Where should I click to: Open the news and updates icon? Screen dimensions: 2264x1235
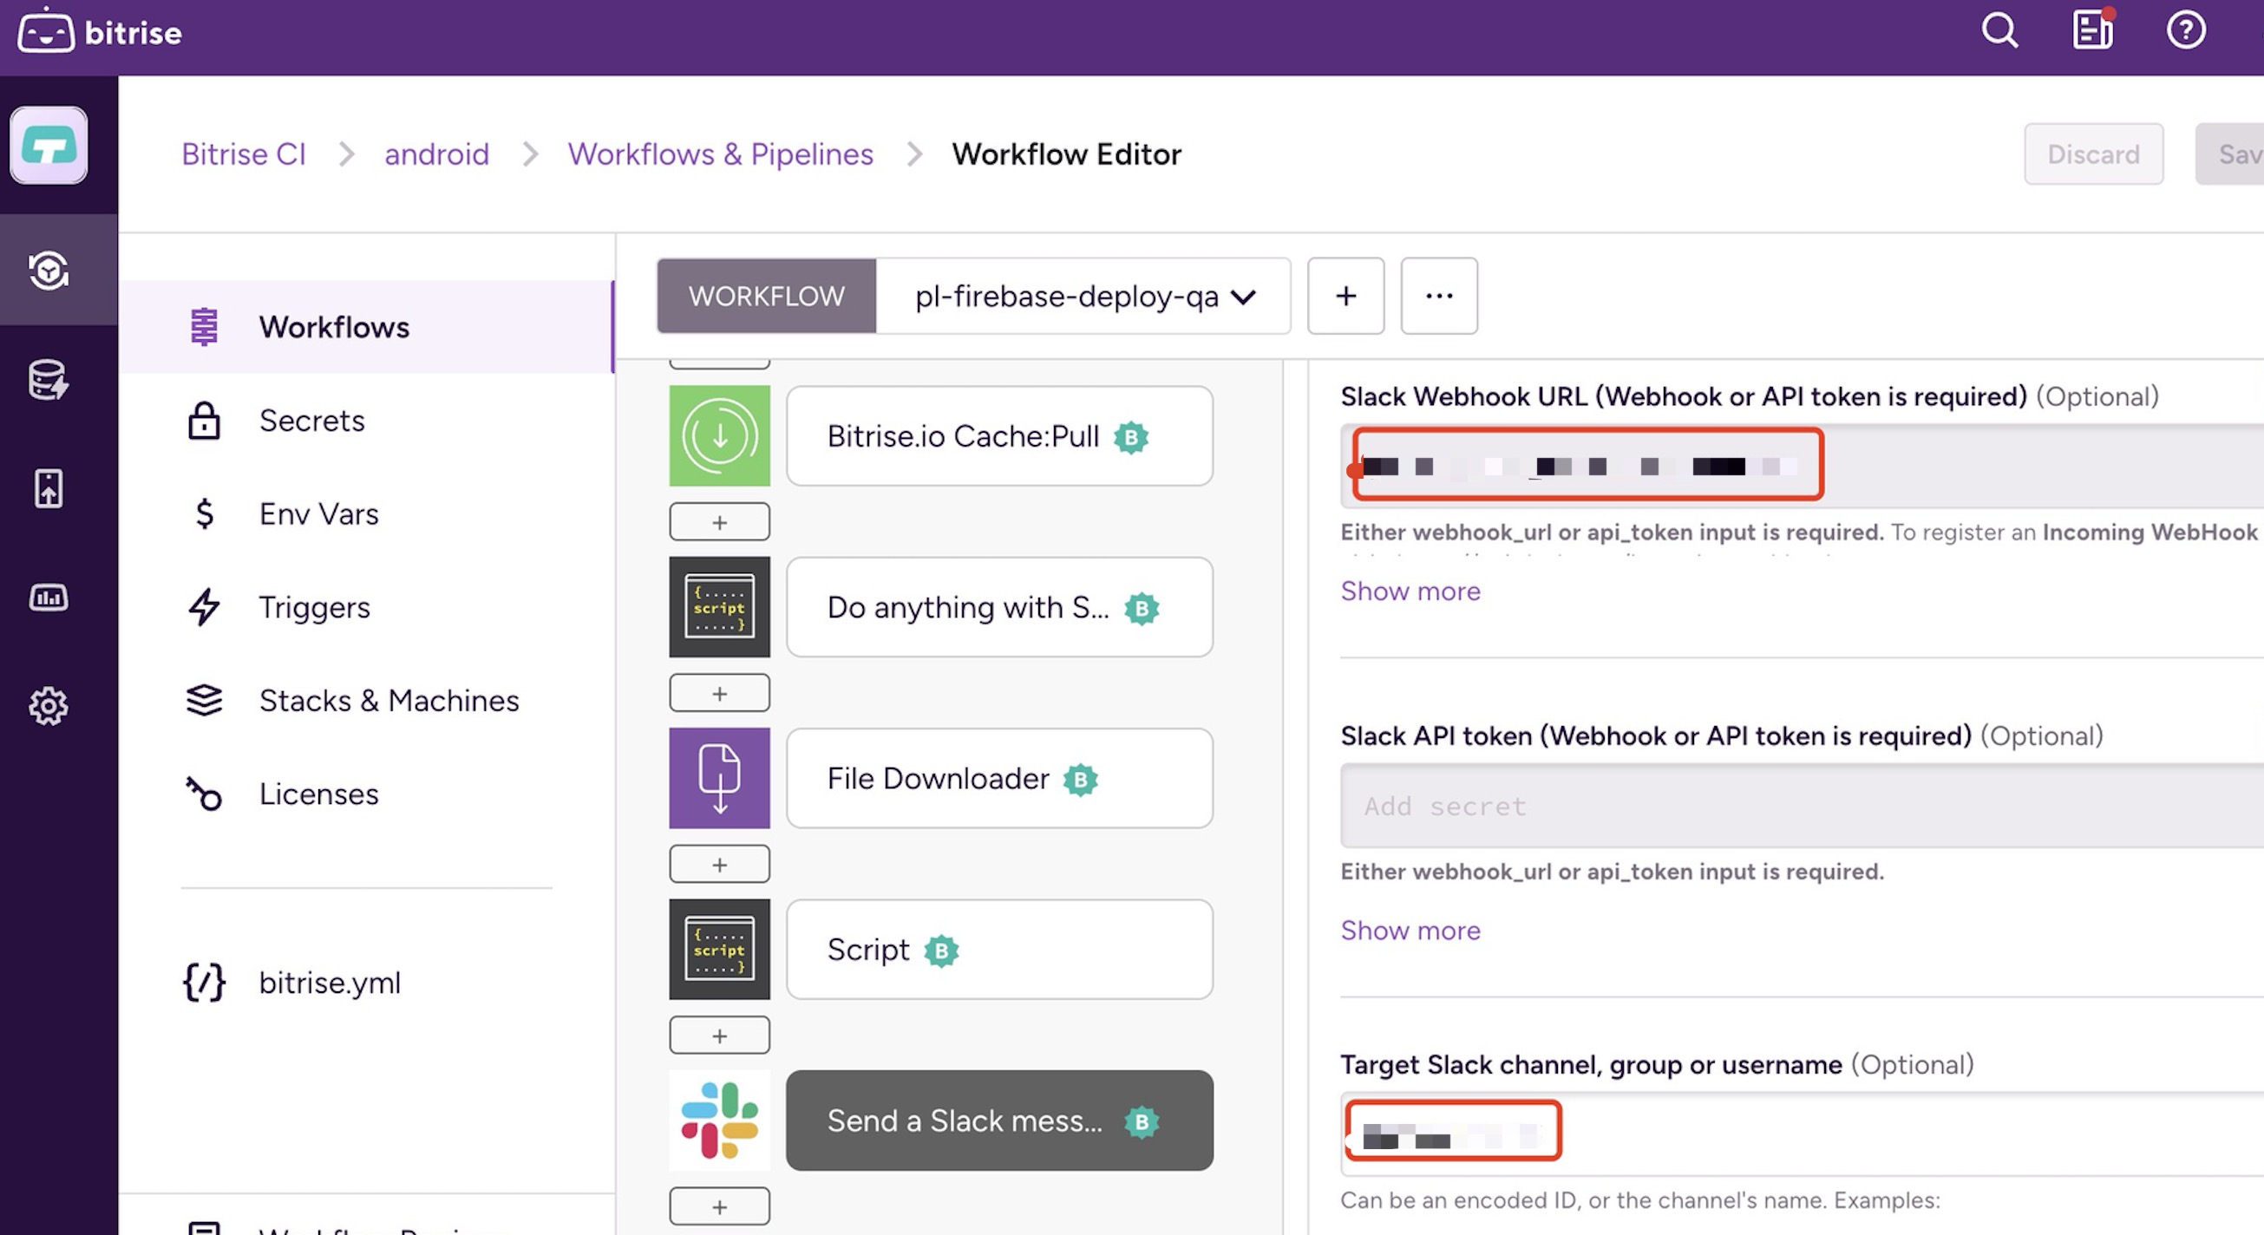coord(2093,30)
